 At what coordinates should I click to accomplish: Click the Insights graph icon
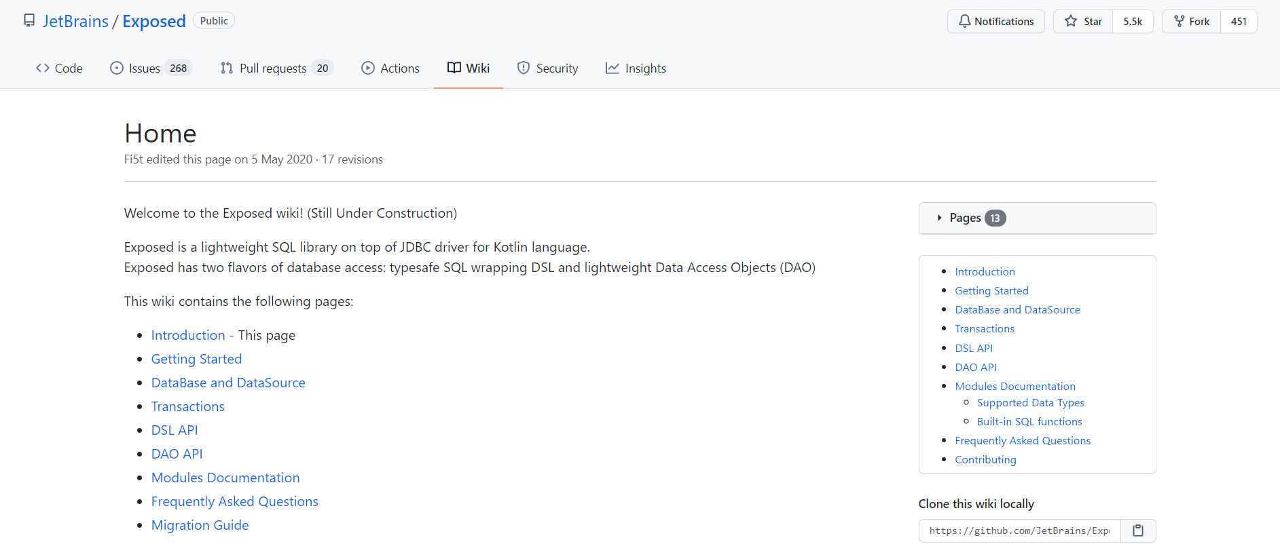(x=612, y=68)
